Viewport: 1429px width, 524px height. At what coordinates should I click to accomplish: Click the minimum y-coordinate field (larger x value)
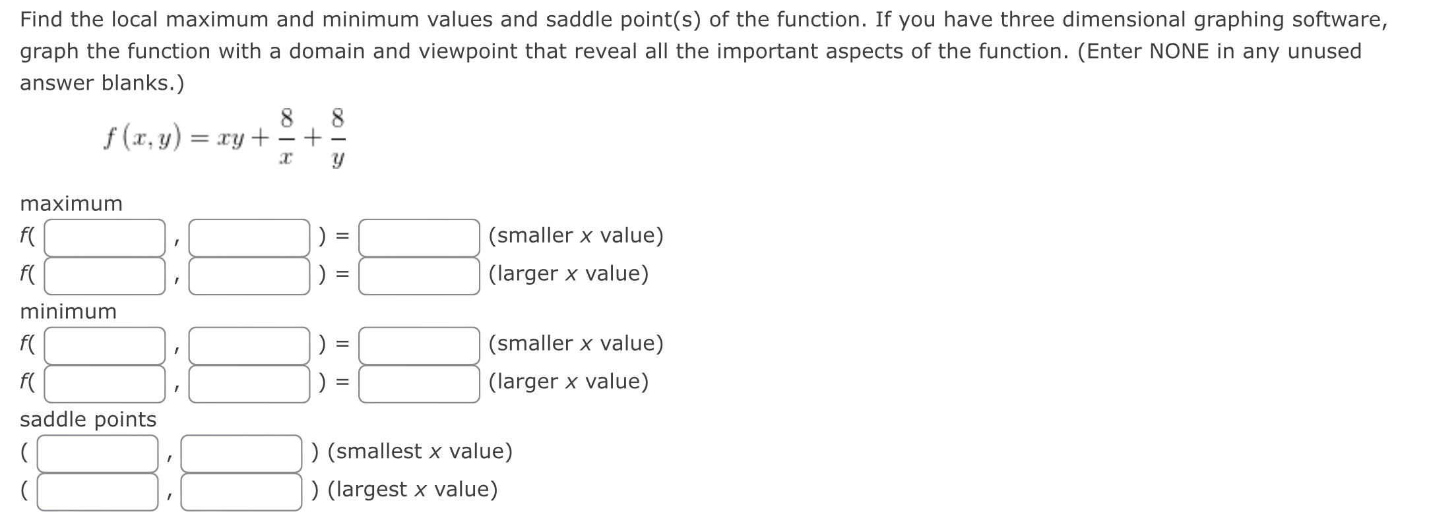(x=247, y=381)
